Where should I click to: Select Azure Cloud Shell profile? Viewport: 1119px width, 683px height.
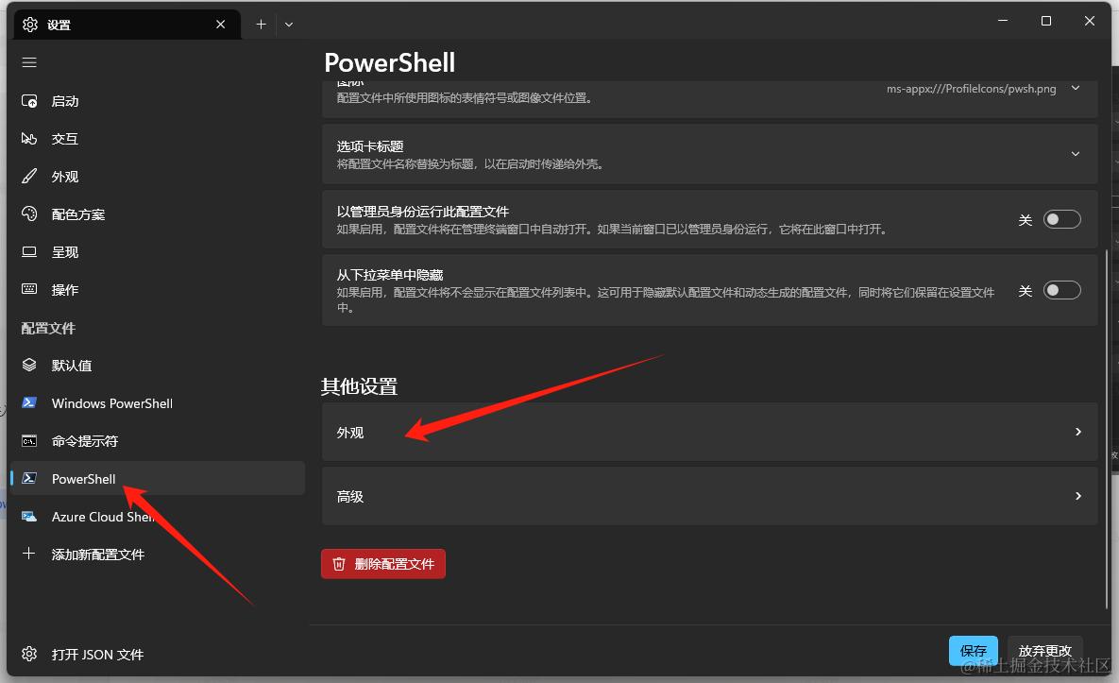[x=157, y=517]
